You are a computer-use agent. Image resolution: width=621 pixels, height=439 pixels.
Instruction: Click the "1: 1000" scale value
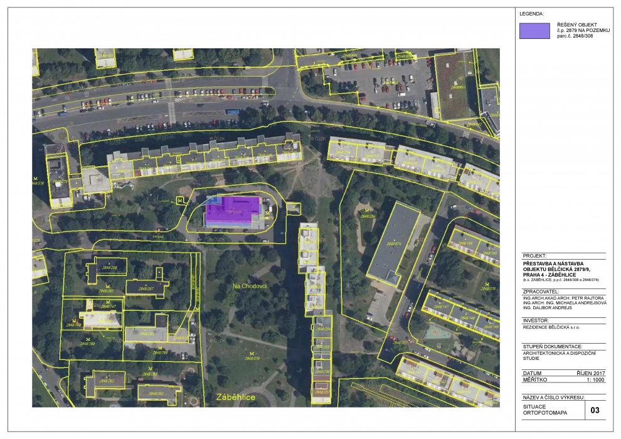coord(596,379)
